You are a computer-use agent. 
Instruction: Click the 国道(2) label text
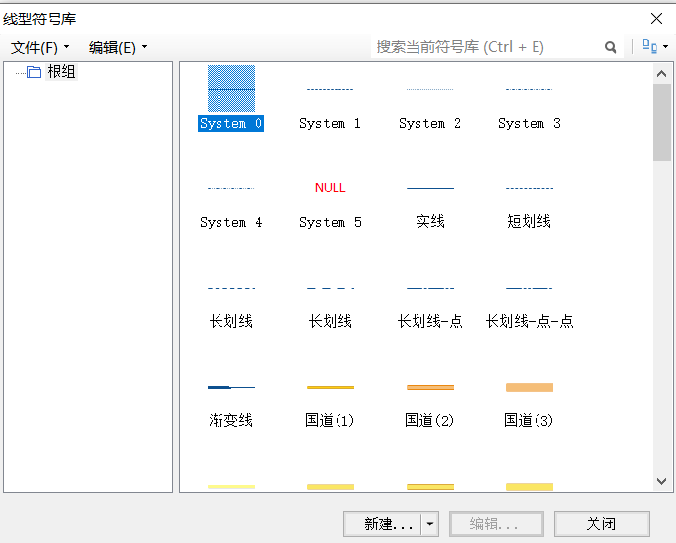[x=429, y=420]
